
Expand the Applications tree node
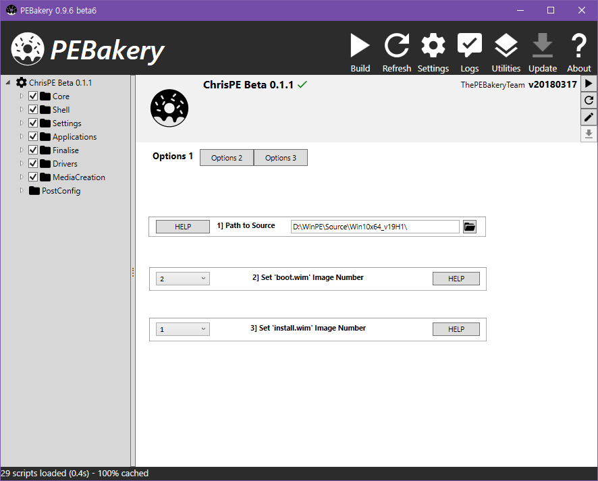tap(22, 136)
